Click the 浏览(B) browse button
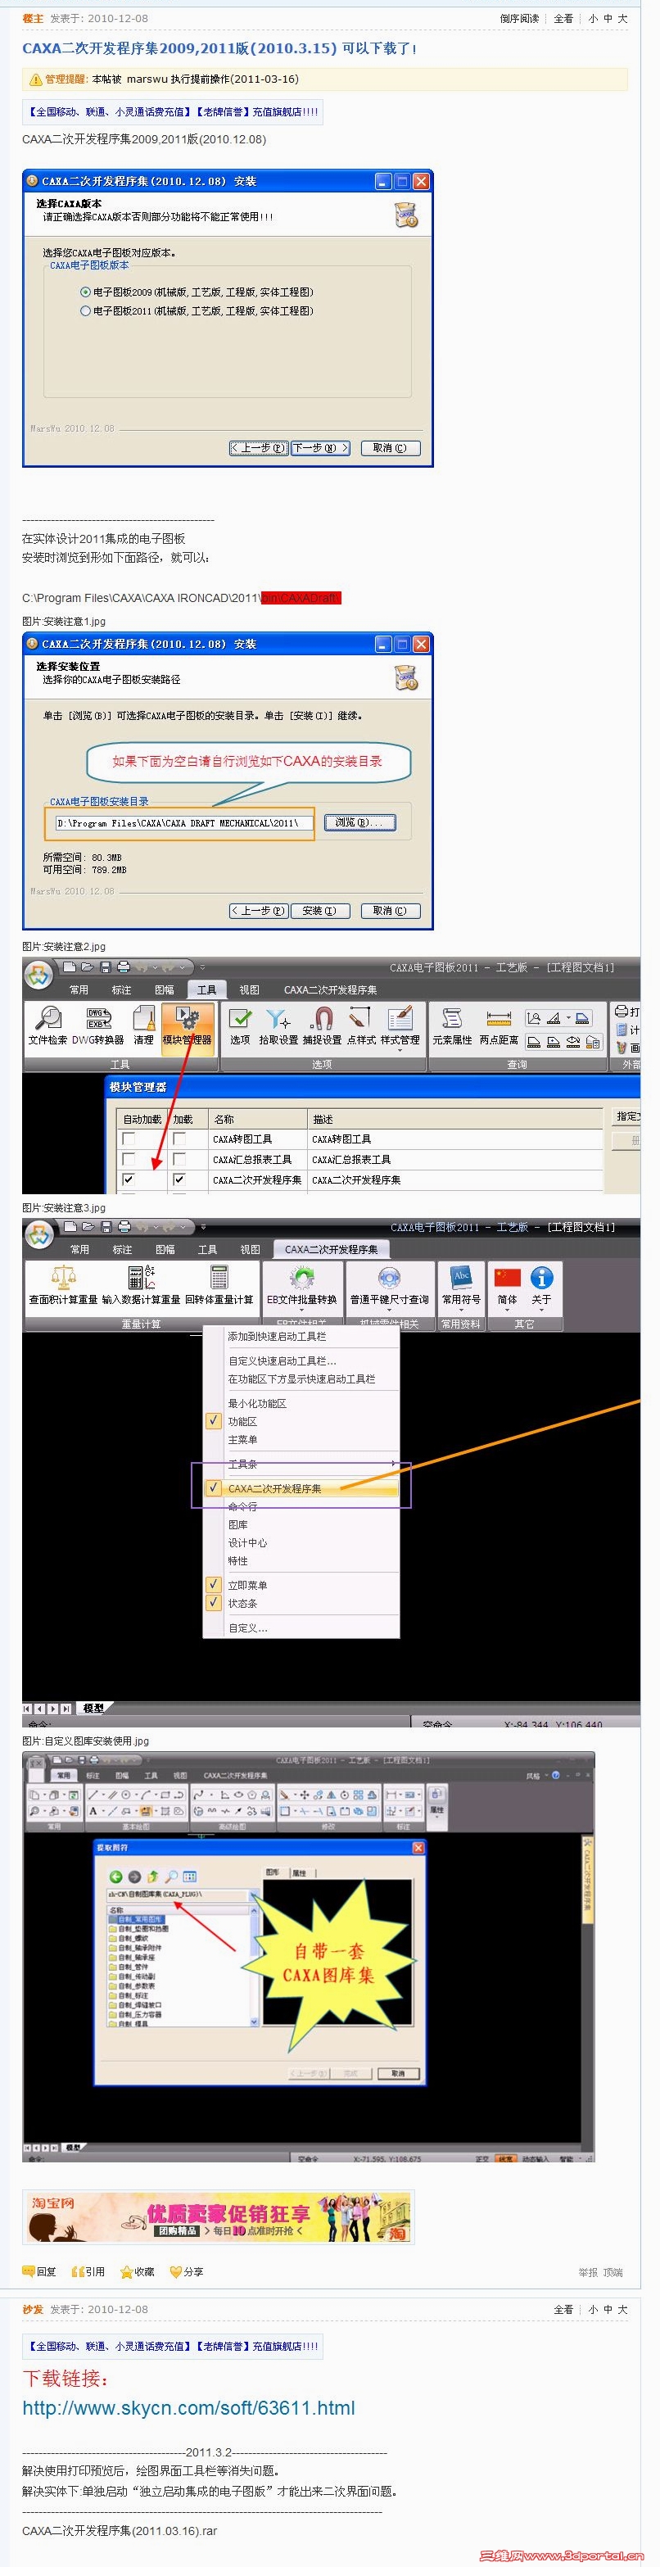 [x=360, y=822]
